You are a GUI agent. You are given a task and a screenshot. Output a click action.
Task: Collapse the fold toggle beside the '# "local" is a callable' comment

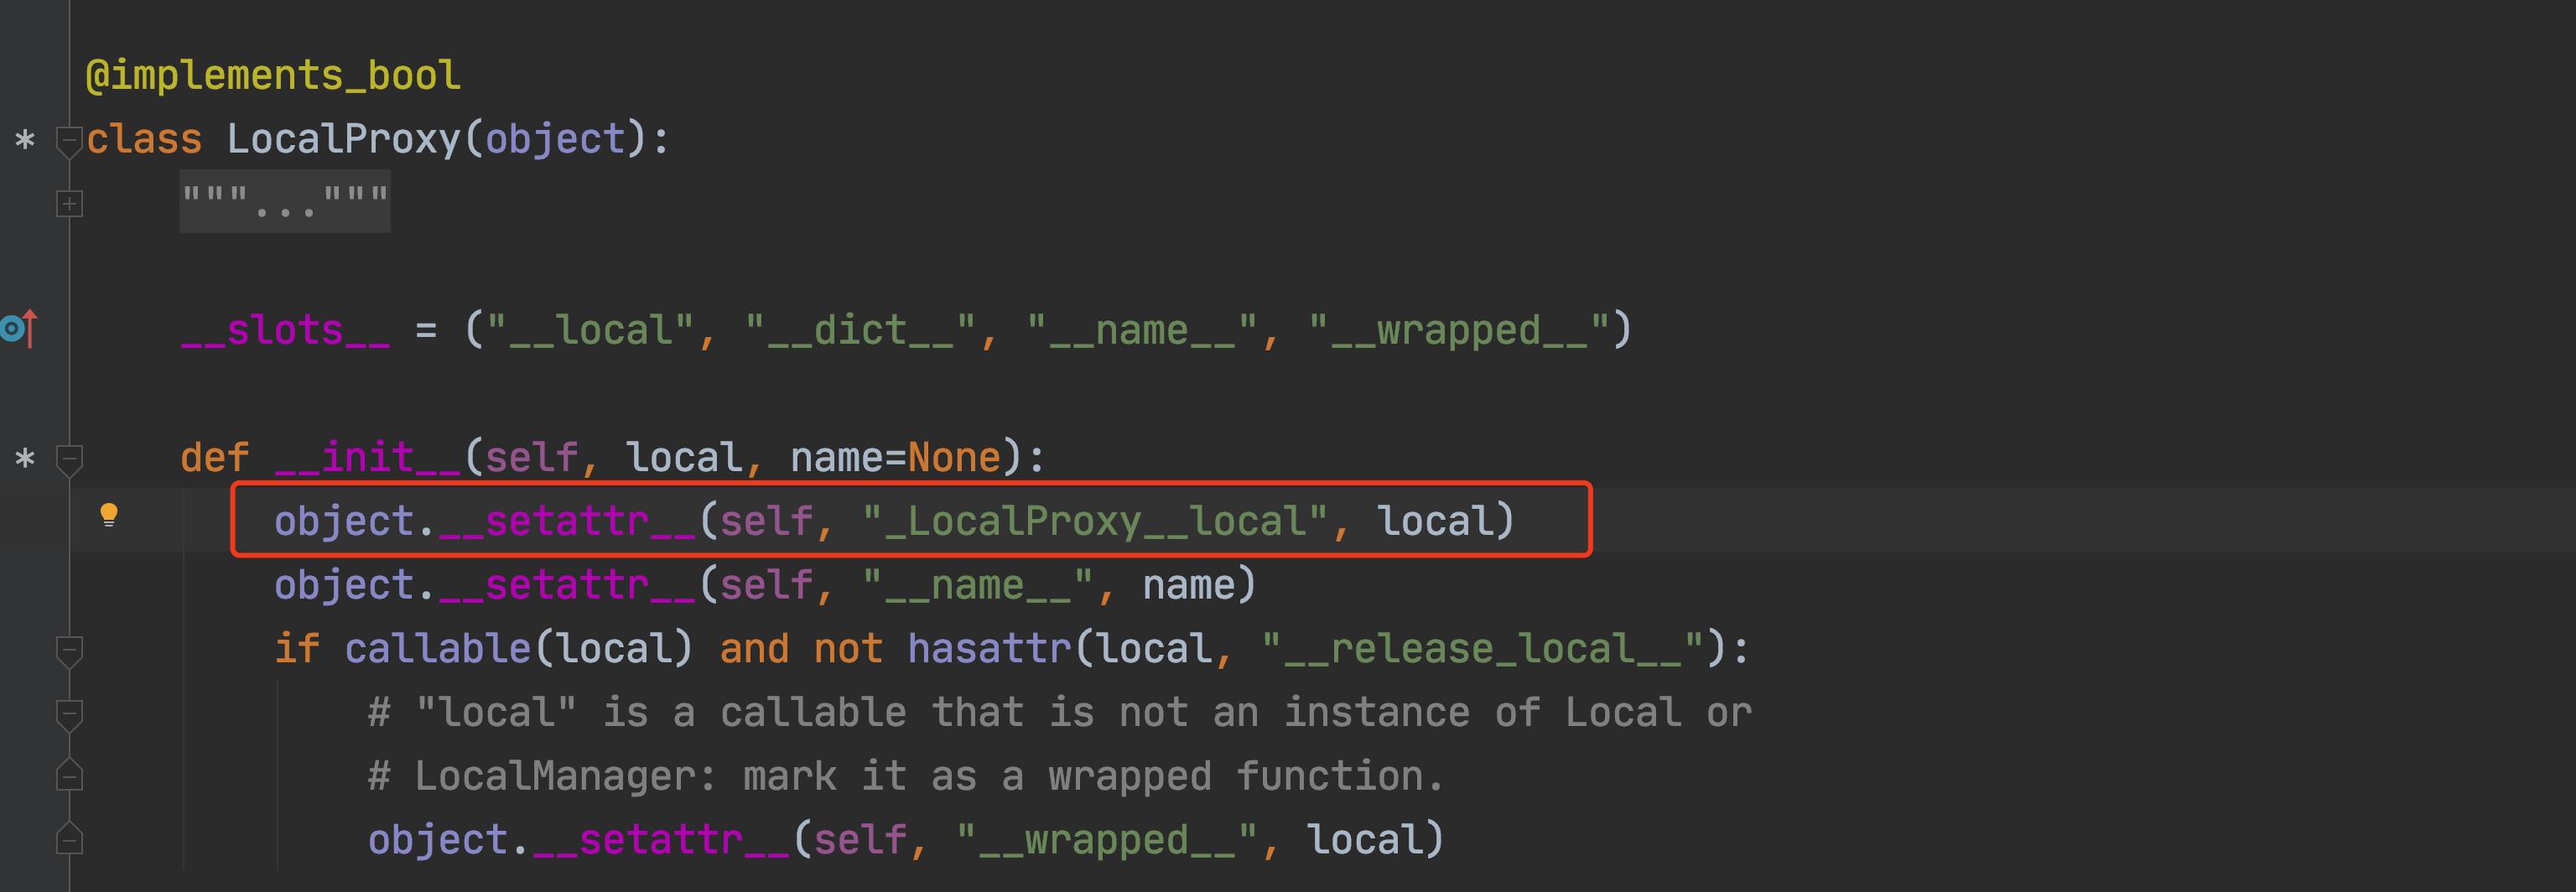[x=69, y=715]
